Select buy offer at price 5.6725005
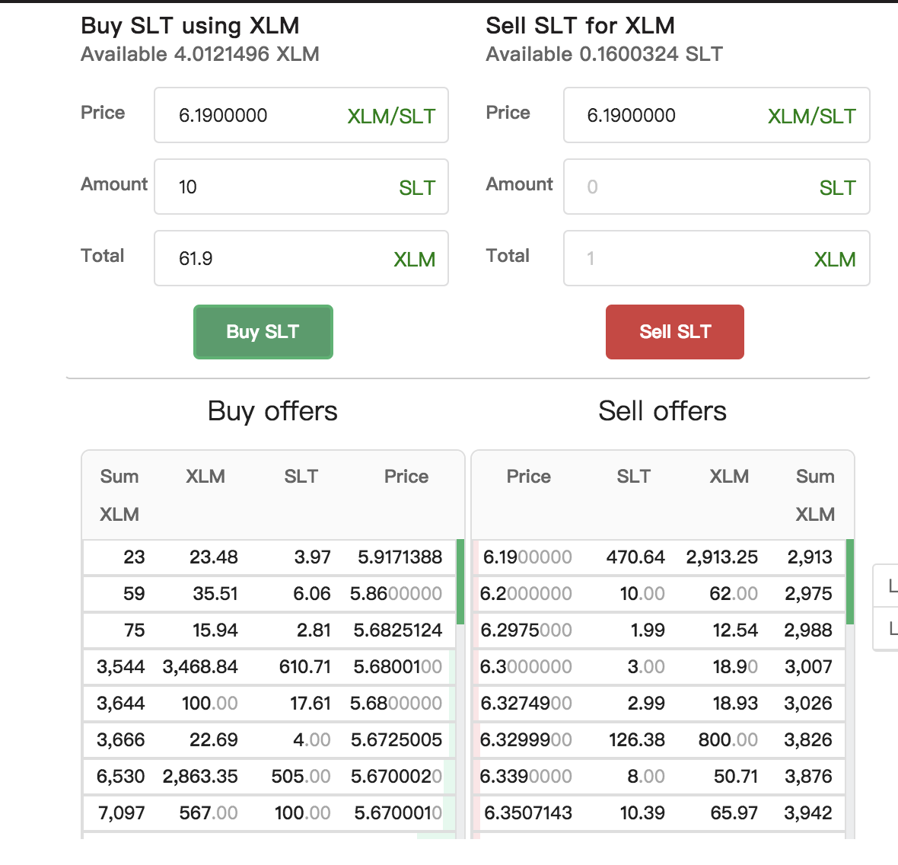This screenshot has width=898, height=865. pyautogui.click(x=269, y=740)
